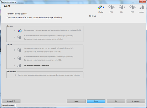
Task: Click the измер. measurement step icon
Action: (142, 7)
